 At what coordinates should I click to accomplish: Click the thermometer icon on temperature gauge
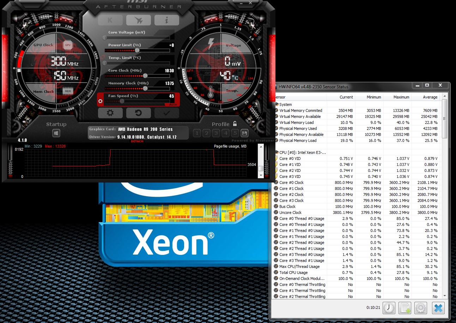[x=211, y=92]
